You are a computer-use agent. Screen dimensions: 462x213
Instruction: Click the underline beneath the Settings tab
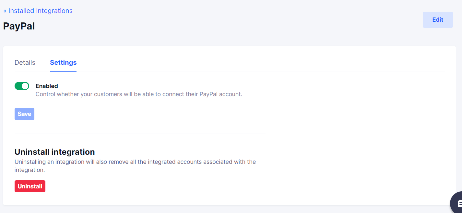pos(63,71)
